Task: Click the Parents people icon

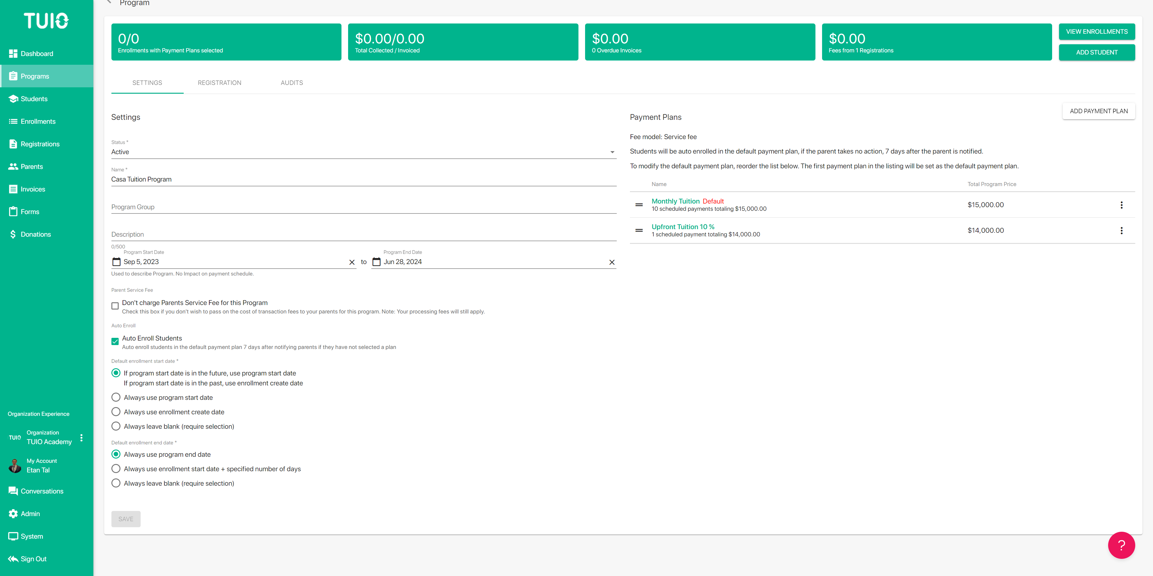Action: 13,167
